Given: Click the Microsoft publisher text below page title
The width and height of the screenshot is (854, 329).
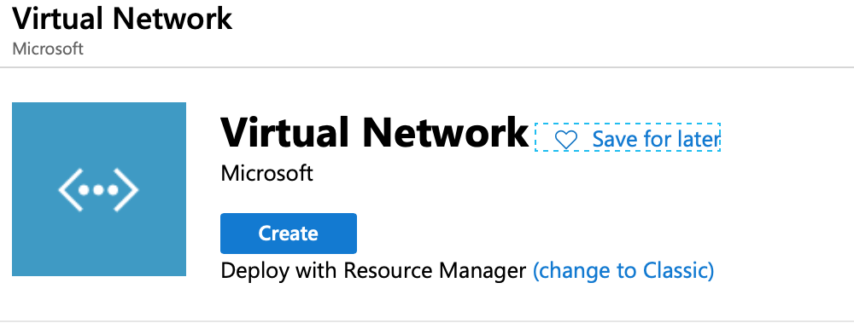Looking at the screenshot, I should click(48, 49).
